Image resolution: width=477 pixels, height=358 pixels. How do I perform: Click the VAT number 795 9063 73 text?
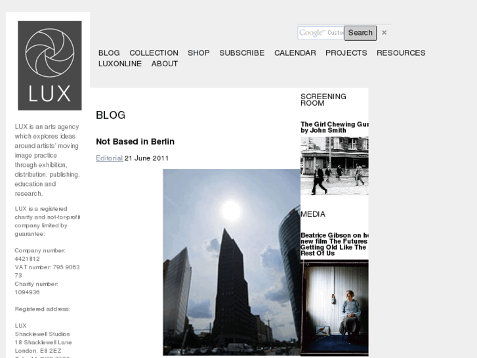coord(47,271)
